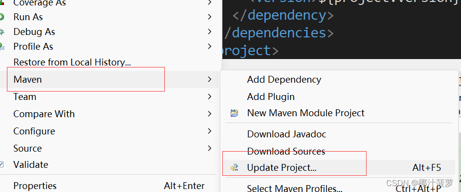Expand the Team submenu arrow

209,96
